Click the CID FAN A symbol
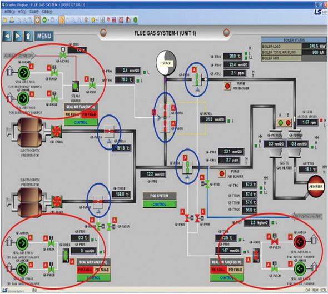 pos(56,131)
